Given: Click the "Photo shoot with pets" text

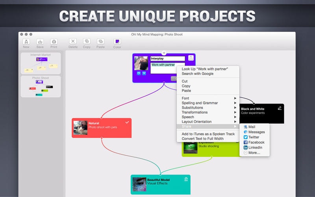Looking at the screenshot, I should tap(103, 127).
